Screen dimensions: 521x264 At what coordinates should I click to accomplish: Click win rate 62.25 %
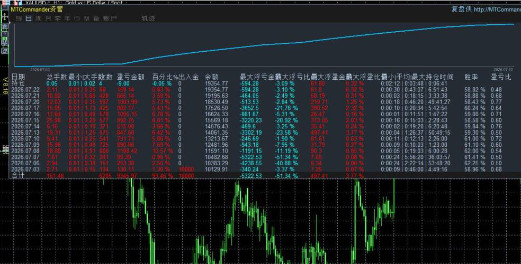(x=474, y=163)
